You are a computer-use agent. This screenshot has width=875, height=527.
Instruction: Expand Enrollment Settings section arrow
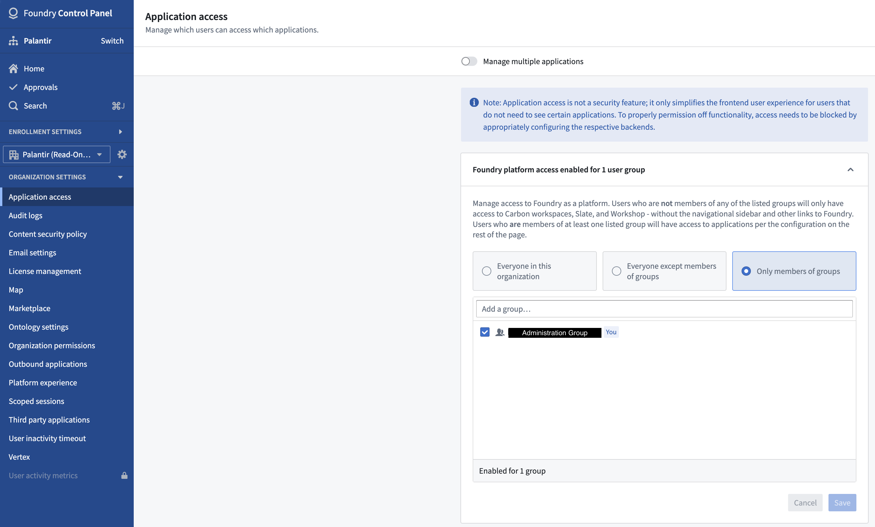click(120, 131)
